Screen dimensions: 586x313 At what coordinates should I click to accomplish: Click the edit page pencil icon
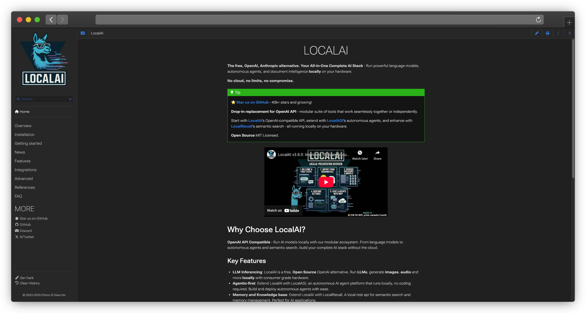[x=536, y=33]
